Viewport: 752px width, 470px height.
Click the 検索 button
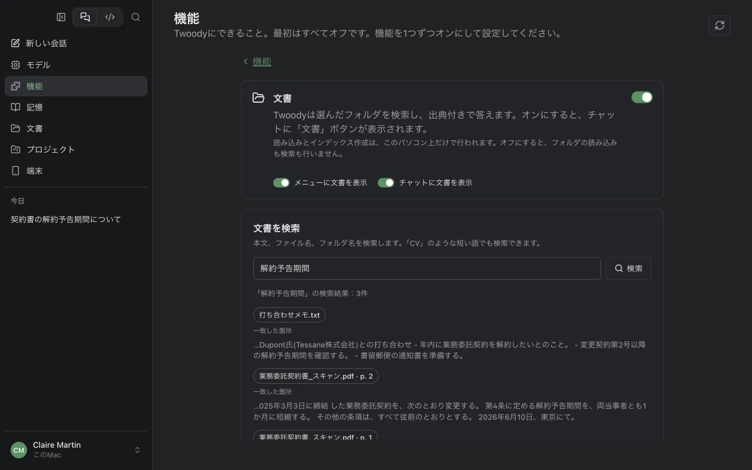(629, 268)
